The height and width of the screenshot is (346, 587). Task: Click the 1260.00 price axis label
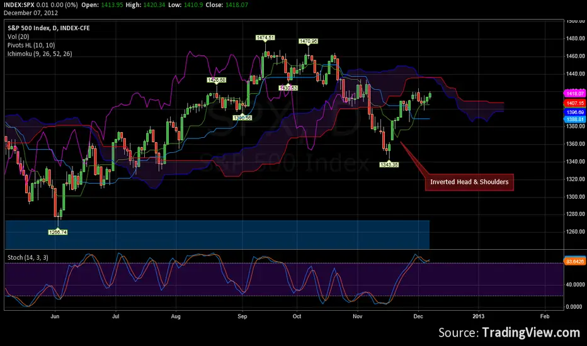click(x=576, y=232)
